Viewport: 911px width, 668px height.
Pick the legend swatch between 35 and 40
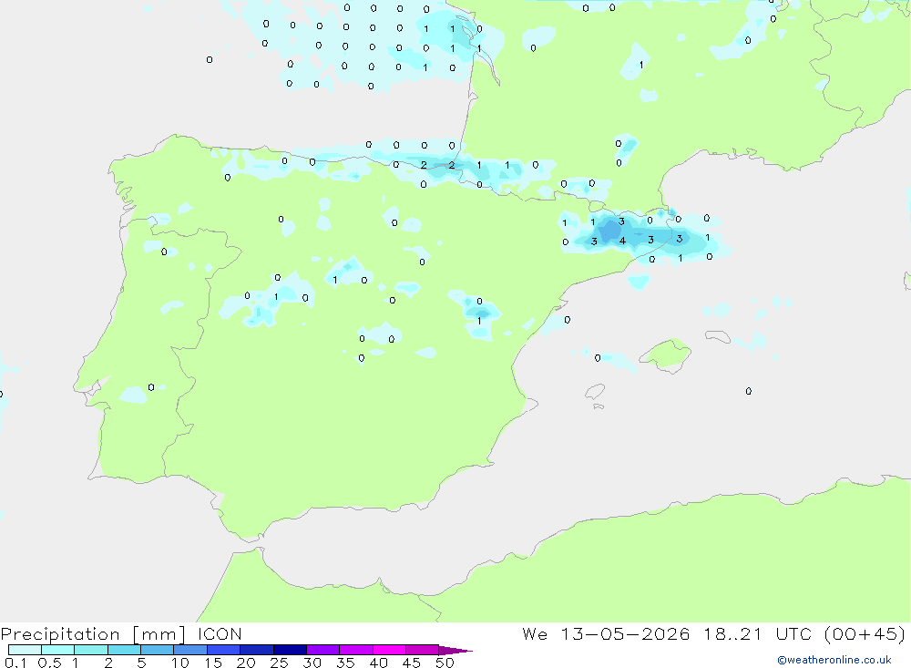[x=356, y=650]
